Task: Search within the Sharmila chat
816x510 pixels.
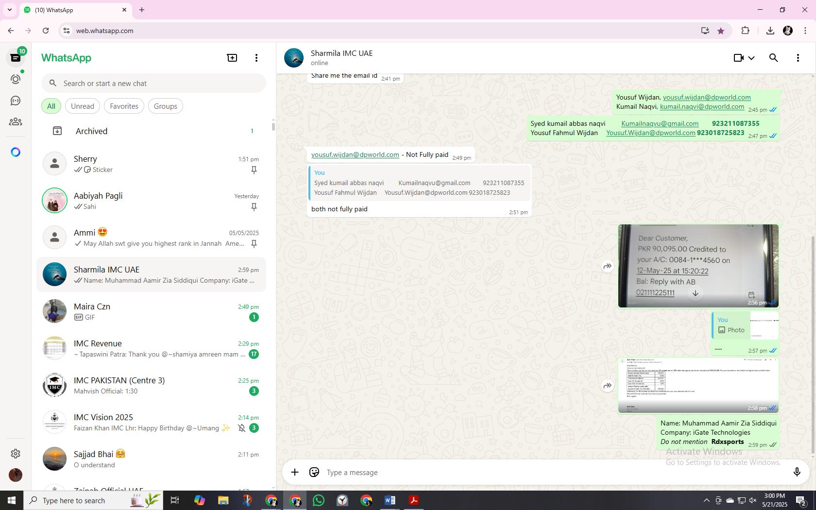Action: pyautogui.click(x=774, y=58)
